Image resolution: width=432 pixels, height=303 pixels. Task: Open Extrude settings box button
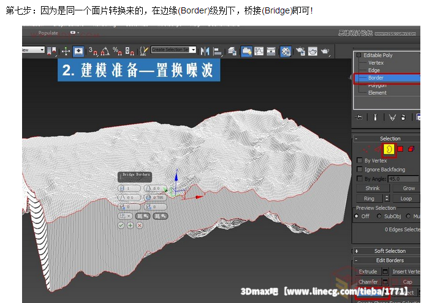coord(385,272)
